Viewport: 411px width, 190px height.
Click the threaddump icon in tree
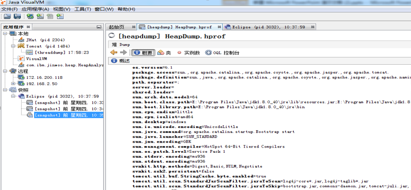pyautogui.click(x=30, y=52)
